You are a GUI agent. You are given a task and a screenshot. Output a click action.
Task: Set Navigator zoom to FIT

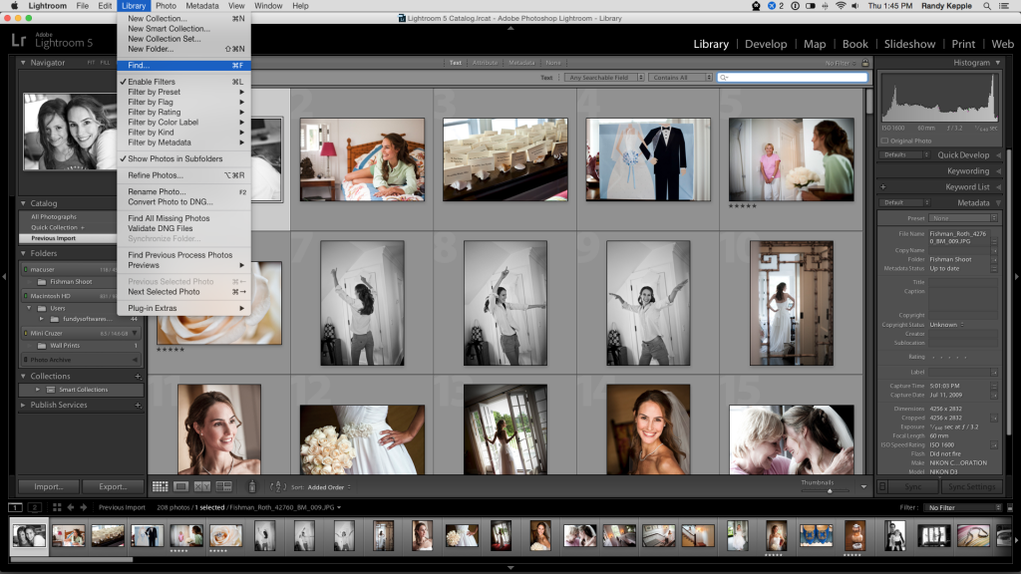pos(91,63)
